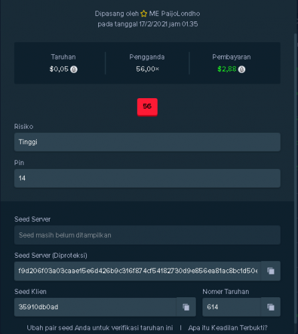The width and height of the screenshot is (298, 334).
Task: Click the green payout amount $2,88
Action: [227, 69]
